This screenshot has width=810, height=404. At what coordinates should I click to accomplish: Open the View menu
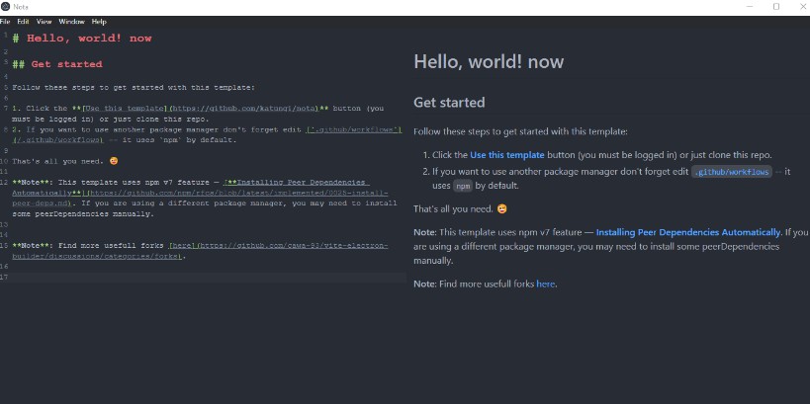pos(44,22)
